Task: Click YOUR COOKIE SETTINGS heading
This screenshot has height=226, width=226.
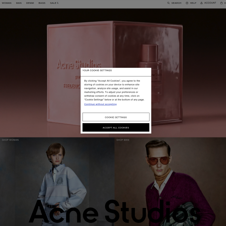Action: tap(97, 70)
